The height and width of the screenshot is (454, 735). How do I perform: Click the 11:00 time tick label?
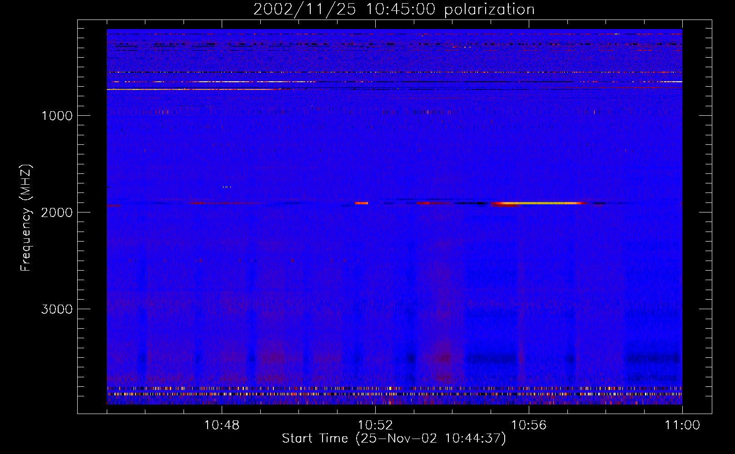tap(682, 425)
